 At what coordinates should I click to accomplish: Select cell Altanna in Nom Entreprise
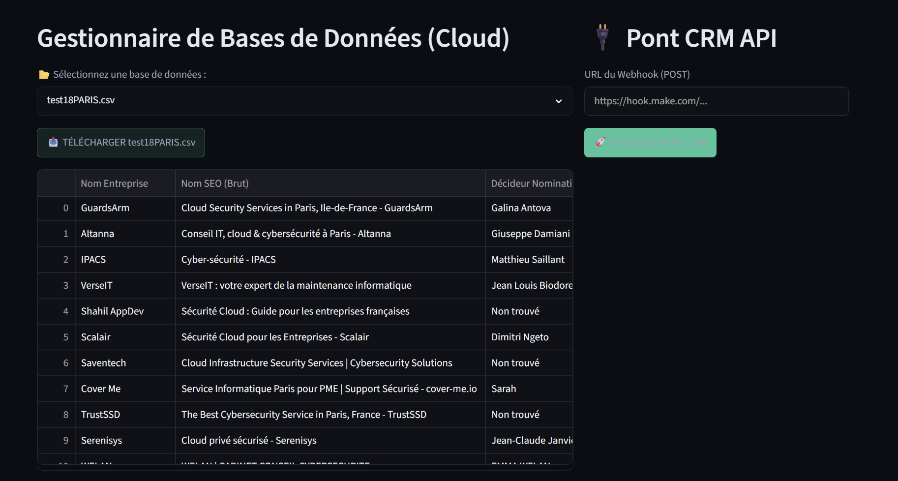click(x=125, y=234)
